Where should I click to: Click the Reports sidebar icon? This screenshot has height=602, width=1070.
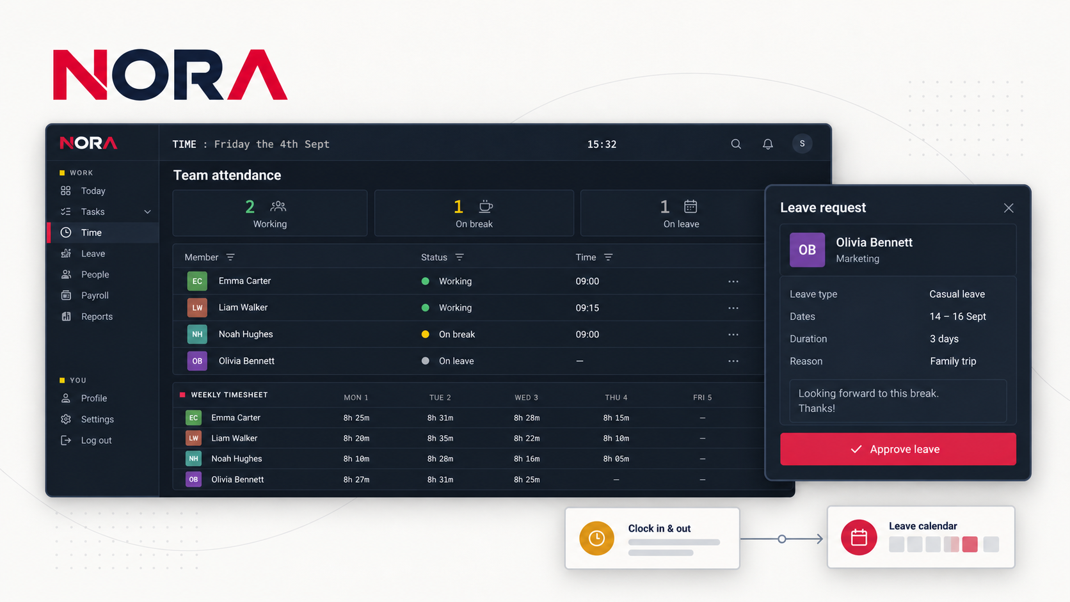click(x=66, y=317)
